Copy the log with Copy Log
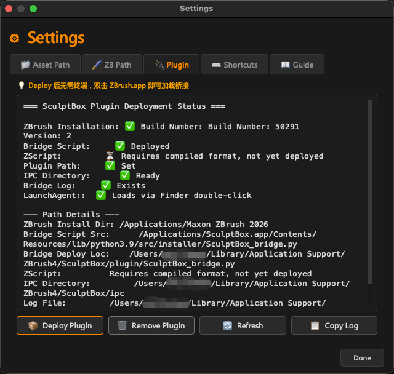This screenshot has width=394, height=374. [x=334, y=325]
